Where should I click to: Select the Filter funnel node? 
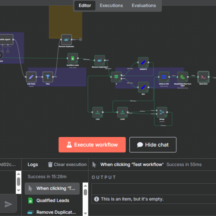48,77
